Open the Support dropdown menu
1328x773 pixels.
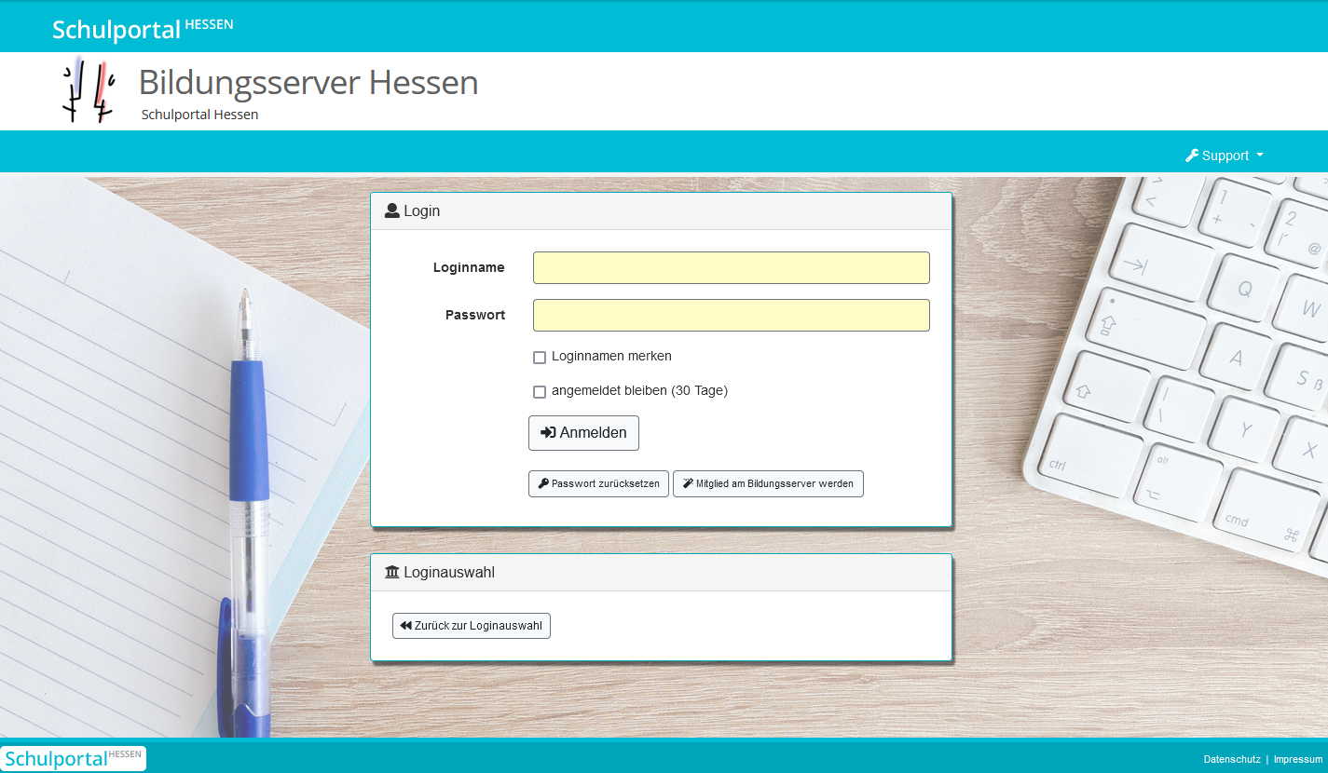coord(1225,156)
